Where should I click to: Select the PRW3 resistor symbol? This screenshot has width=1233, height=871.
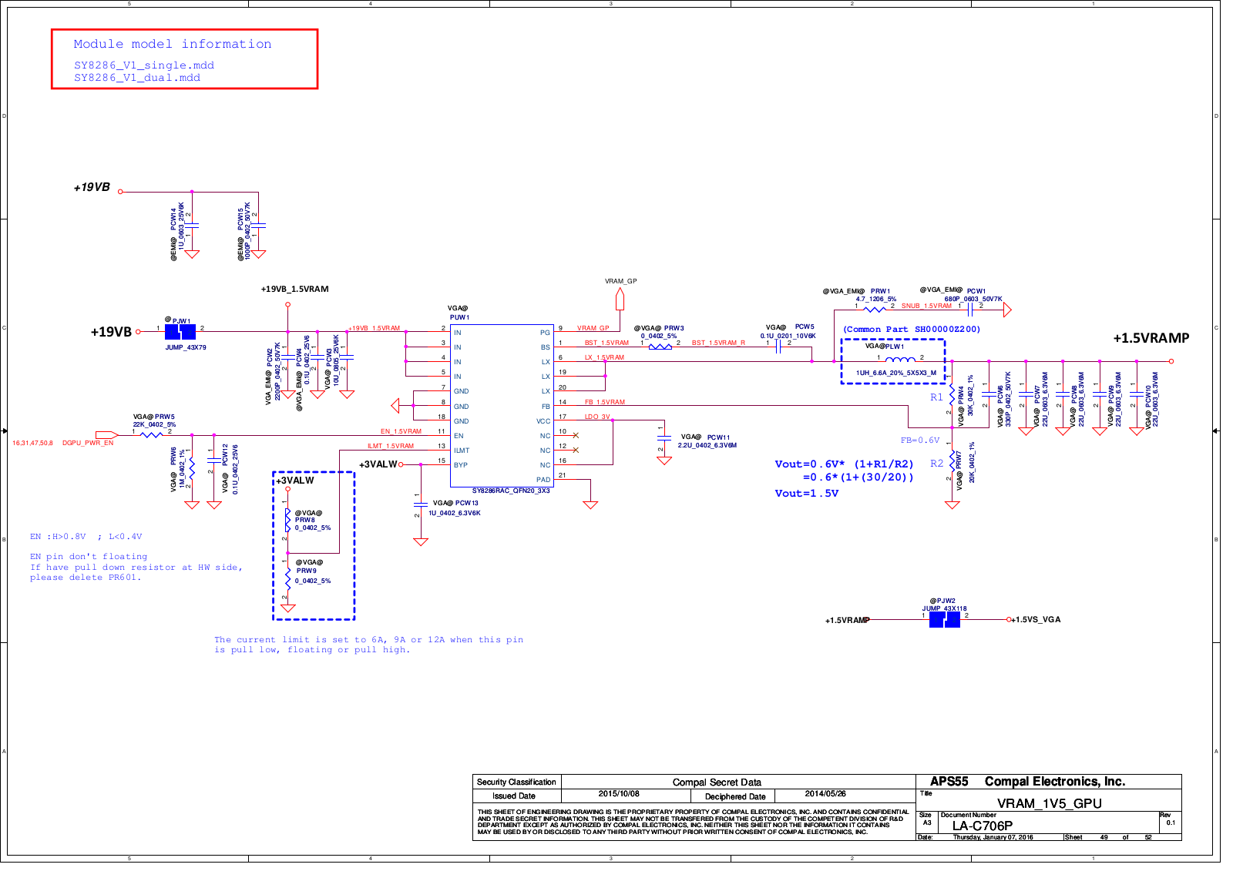[660, 347]
